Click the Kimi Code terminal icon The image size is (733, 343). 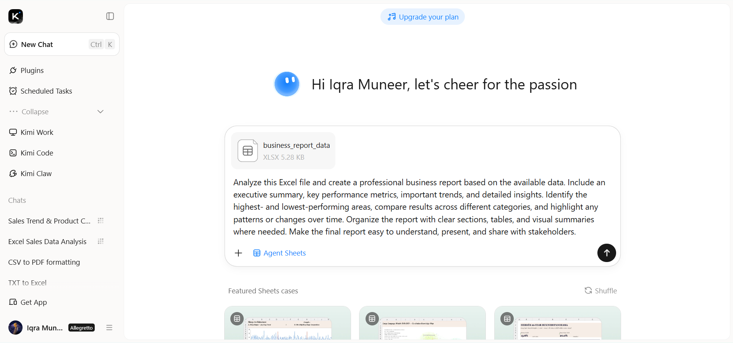tap(13, 153)
